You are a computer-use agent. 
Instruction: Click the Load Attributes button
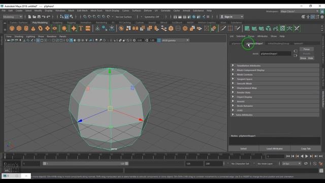pos(275,148)
